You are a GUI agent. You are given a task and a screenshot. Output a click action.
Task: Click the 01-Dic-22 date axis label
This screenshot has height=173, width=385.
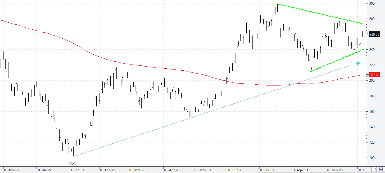[x=44, y=170]
